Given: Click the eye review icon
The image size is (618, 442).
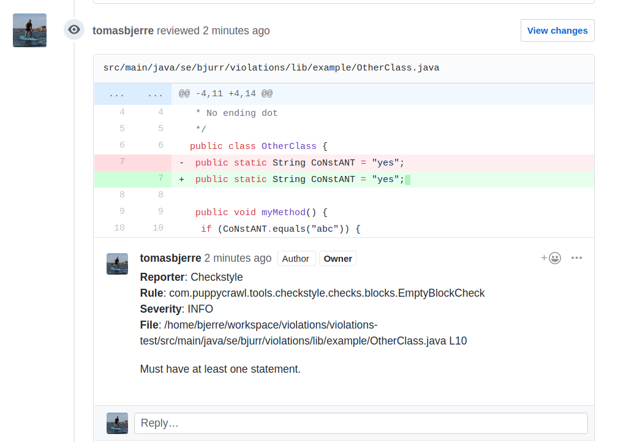Looking at the screenshot, I should 74,29.
